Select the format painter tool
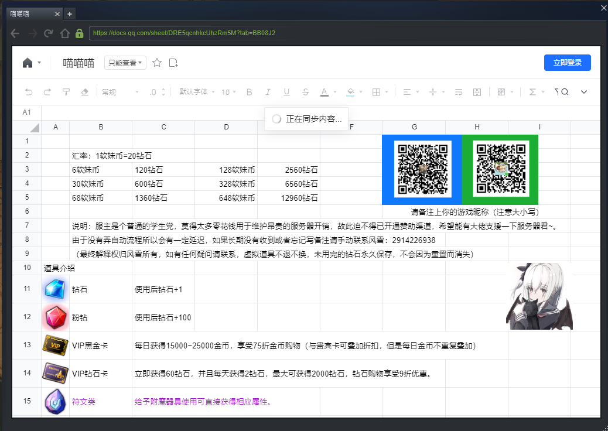 [66, 92]
